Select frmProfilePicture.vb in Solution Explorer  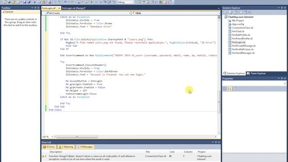(x=243, y=49)
